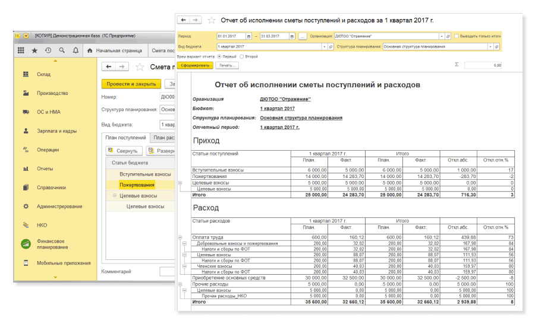Open notifications bell icon
The height and width of the screenshot is (324, 535).
coord(75,50)
